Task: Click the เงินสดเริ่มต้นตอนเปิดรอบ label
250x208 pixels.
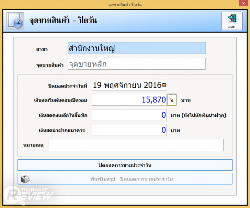Action: (60, 100)
